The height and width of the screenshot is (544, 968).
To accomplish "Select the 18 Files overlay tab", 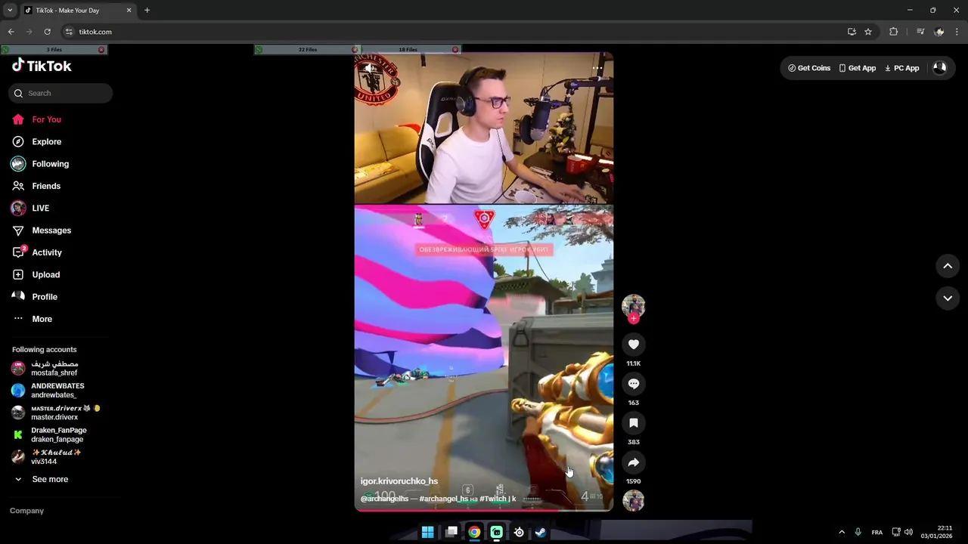I will (408, 50).
